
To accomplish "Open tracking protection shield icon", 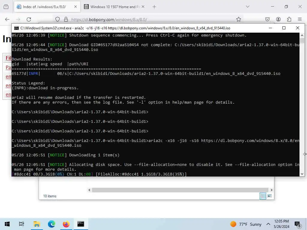I will 58,19.
